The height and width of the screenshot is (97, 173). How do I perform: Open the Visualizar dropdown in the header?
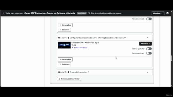tap(158, 13)
